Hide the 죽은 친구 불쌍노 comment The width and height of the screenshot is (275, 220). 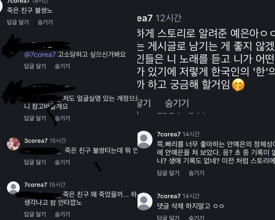[45, 22]
